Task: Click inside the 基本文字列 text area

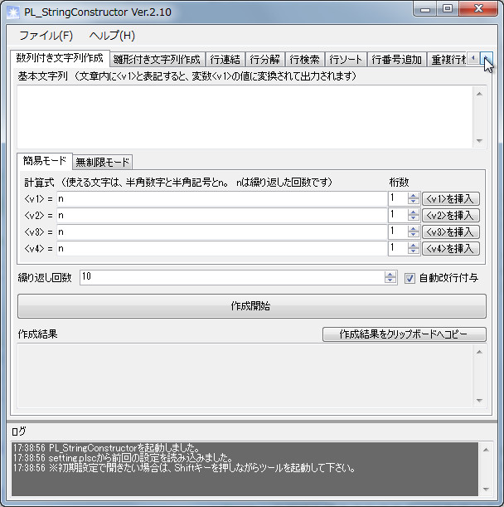Action: tap(245, 117)
